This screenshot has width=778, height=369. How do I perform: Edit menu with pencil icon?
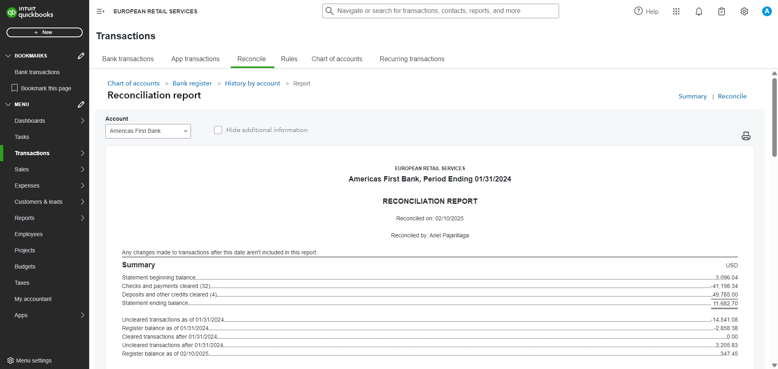click(81, 105)
